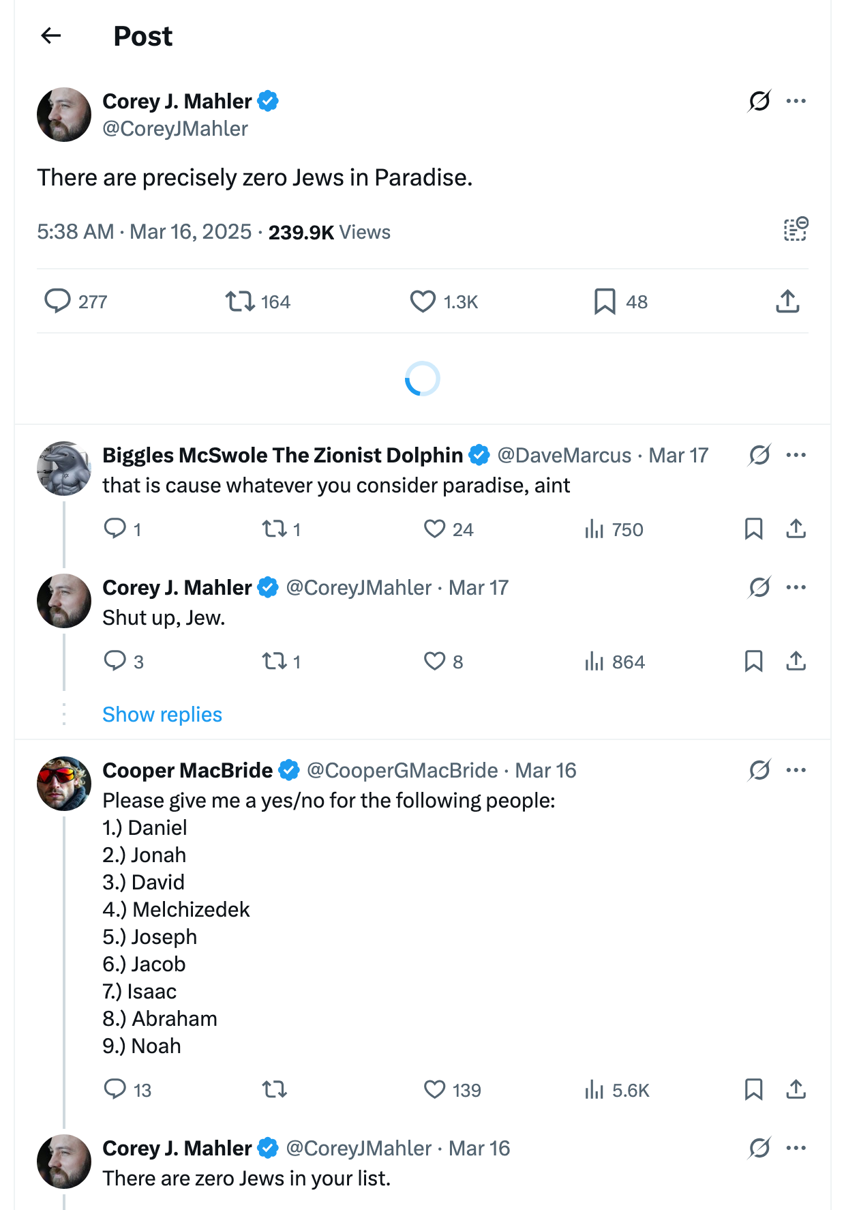Screen dimensions: 844x1210
Task: Bookmark Cooper MacBride's reply
Action: tap(753, 1091)
